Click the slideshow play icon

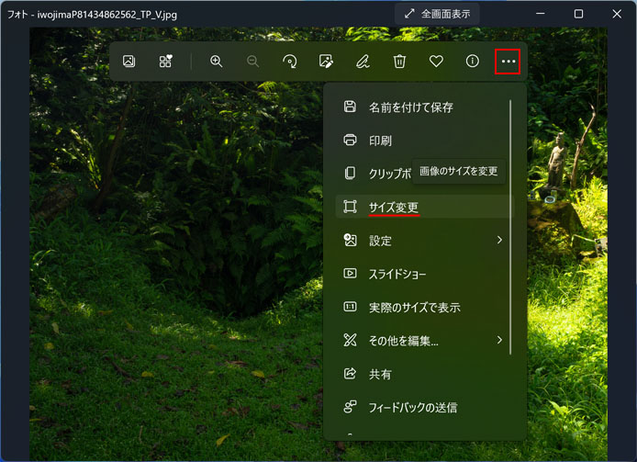(350, 274)
